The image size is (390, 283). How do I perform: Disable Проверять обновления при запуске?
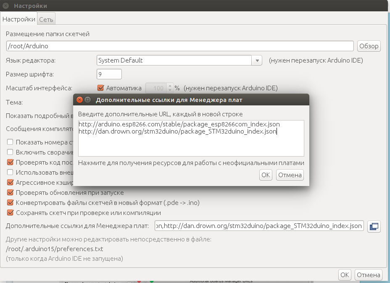(x=10, y=192)
